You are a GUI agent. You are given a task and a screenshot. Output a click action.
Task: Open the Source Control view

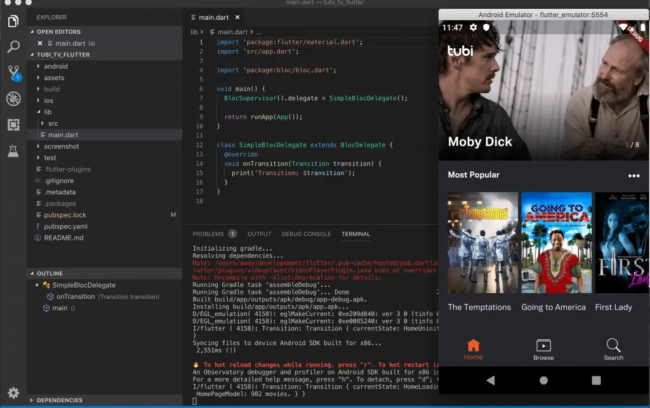13,72
